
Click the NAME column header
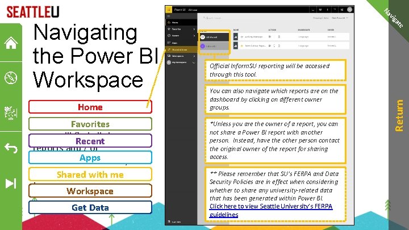[236, 30]
